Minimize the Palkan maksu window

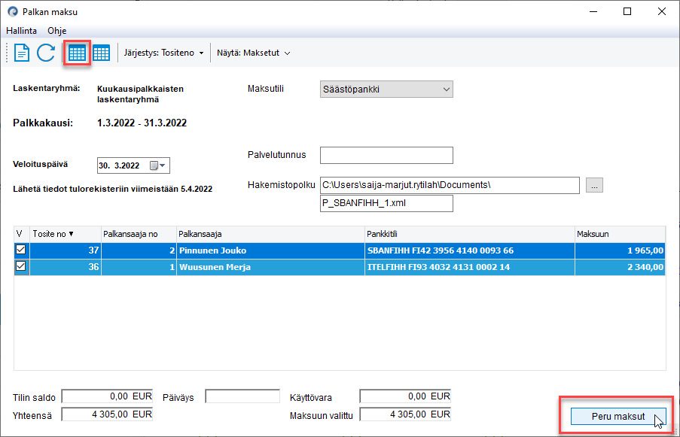point(593,12)
